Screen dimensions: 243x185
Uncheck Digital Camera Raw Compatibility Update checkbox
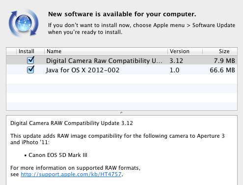(30, 60)
